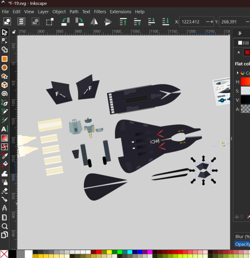Increment the X position value
Image resolution: width=250 pixels, height=258 pixels.
coord(211,21)
